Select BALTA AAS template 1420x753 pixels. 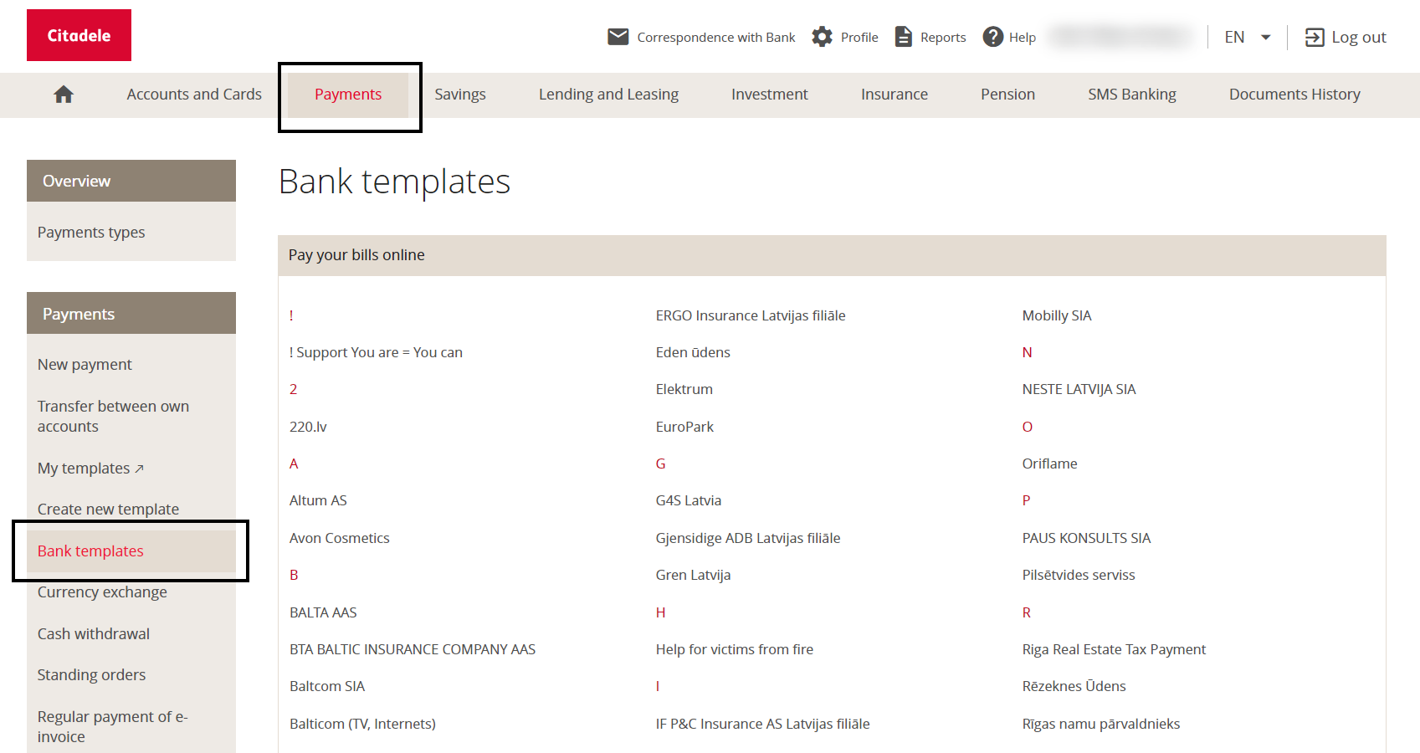coord(323,612)
